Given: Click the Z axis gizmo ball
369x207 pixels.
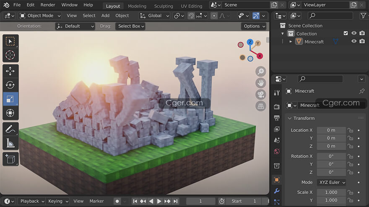Looking at the screenshot, I should click(250, 42).
